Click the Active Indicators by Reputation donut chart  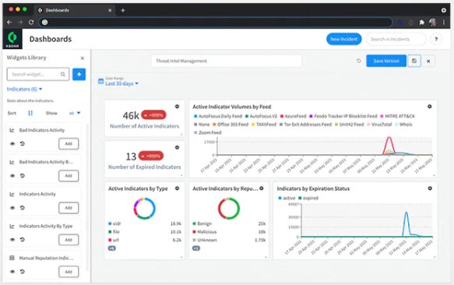click(229, 208)
